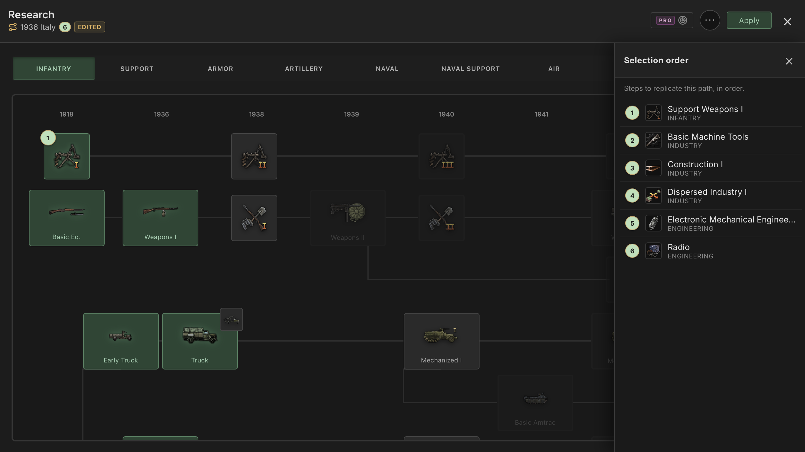The image size is (805, 452).
Task: Click the 1939 year column header
Action: (x=351, y=114)
